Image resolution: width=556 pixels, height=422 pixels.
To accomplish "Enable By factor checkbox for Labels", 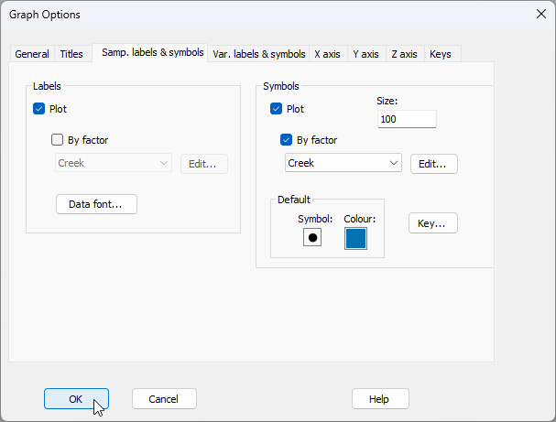I will tap(58, 141).
